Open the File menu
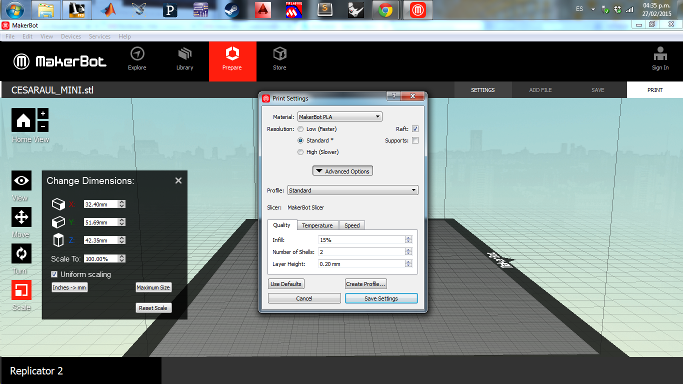This screenshot has height=384, width=683. 10,36
